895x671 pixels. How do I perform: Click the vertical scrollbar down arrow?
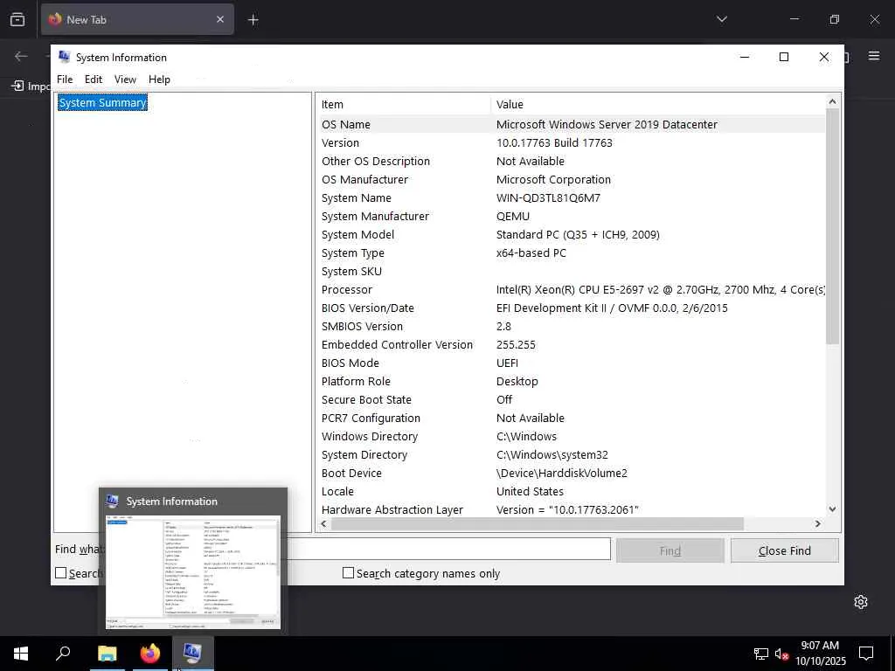pyautogui.click(x=832, y=509)
